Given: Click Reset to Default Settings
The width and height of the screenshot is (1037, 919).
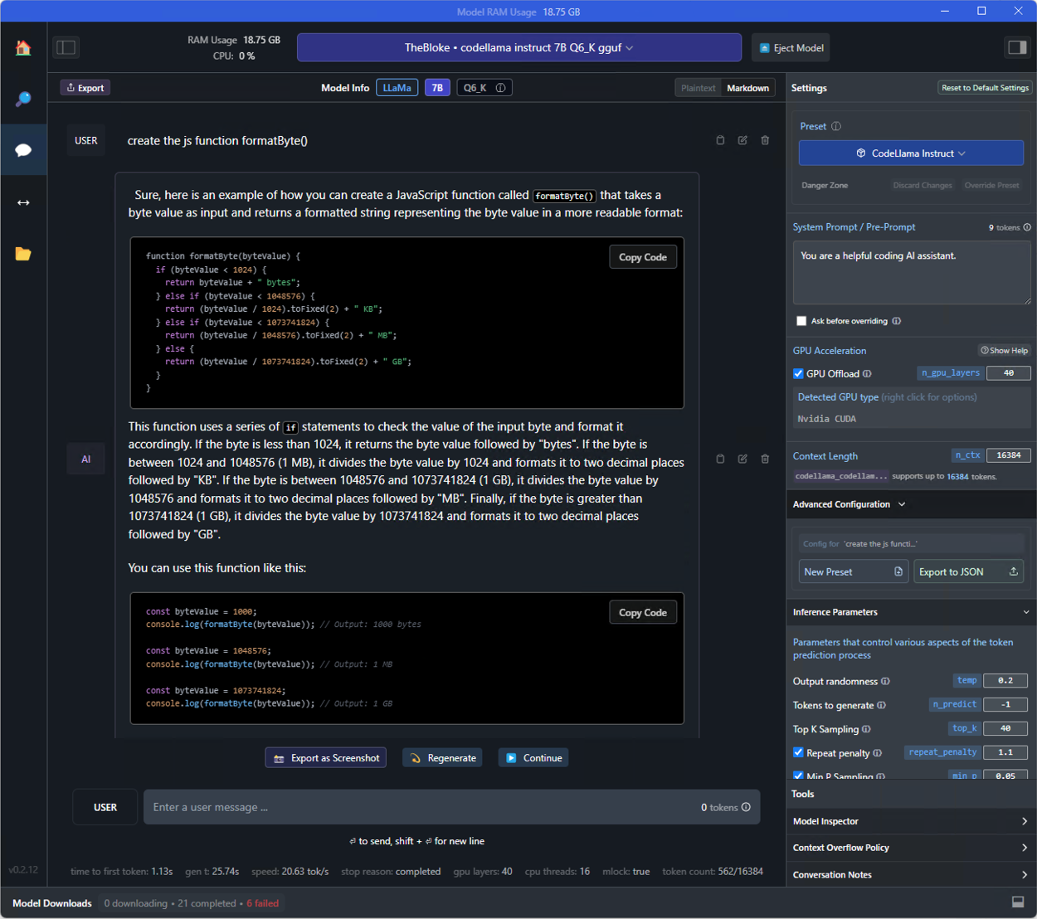Looking at the screenshot, I should [985, 88].
